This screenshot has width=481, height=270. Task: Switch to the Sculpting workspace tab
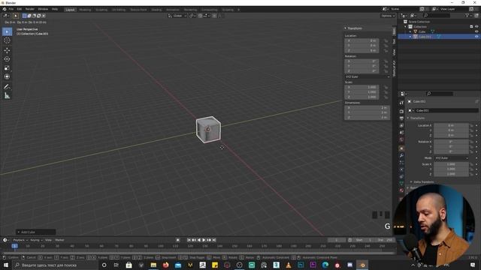pos(101,10)
